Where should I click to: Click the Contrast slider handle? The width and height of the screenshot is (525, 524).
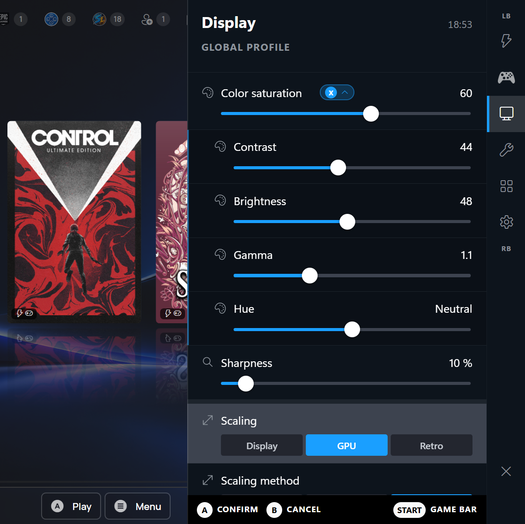coord(338,168)
